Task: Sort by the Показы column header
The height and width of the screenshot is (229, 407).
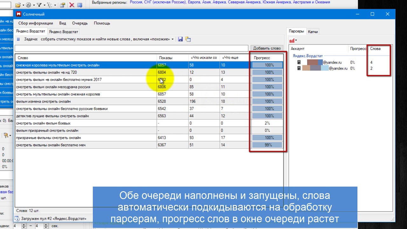Action: point(172,58)
